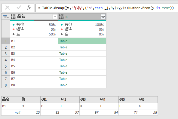Select row number 3 header
Image resolution: width=178 pixels, height=119 pixels.
tap(6, 53)
